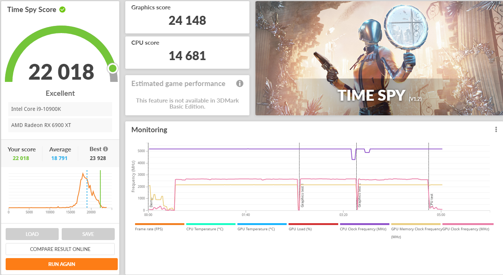Image resolution: width=503 pixels, height=275 pixels.
Task: Click the Intel Core i9-10900K entry
Action: click(60, 109)
